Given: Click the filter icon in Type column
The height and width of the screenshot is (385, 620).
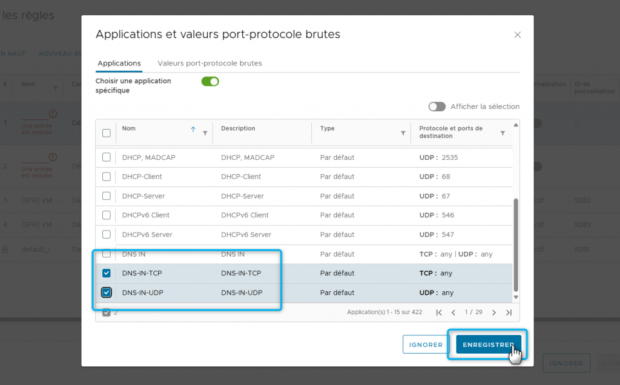Looking at the screenshot, I should click(x=403, y=133).
